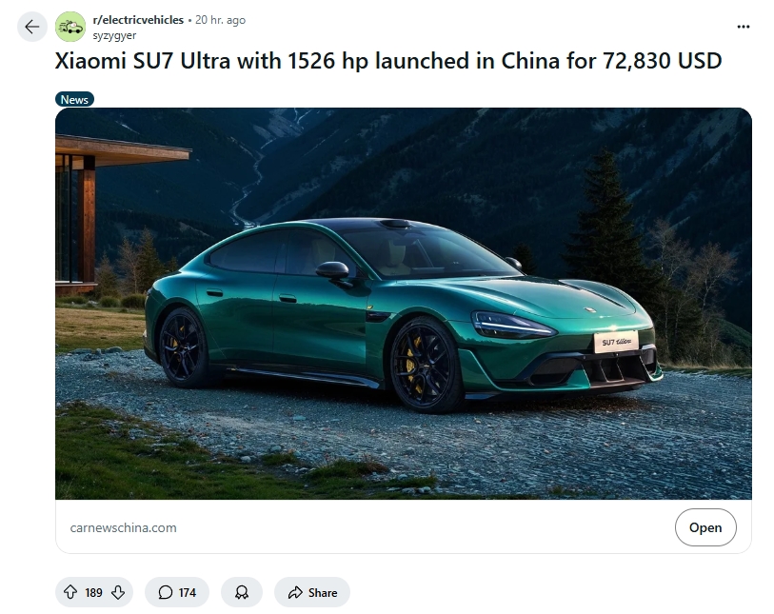Click the speech bubble comments icon
The height and width of the screenshot is (614, 774).
(166, 592)
